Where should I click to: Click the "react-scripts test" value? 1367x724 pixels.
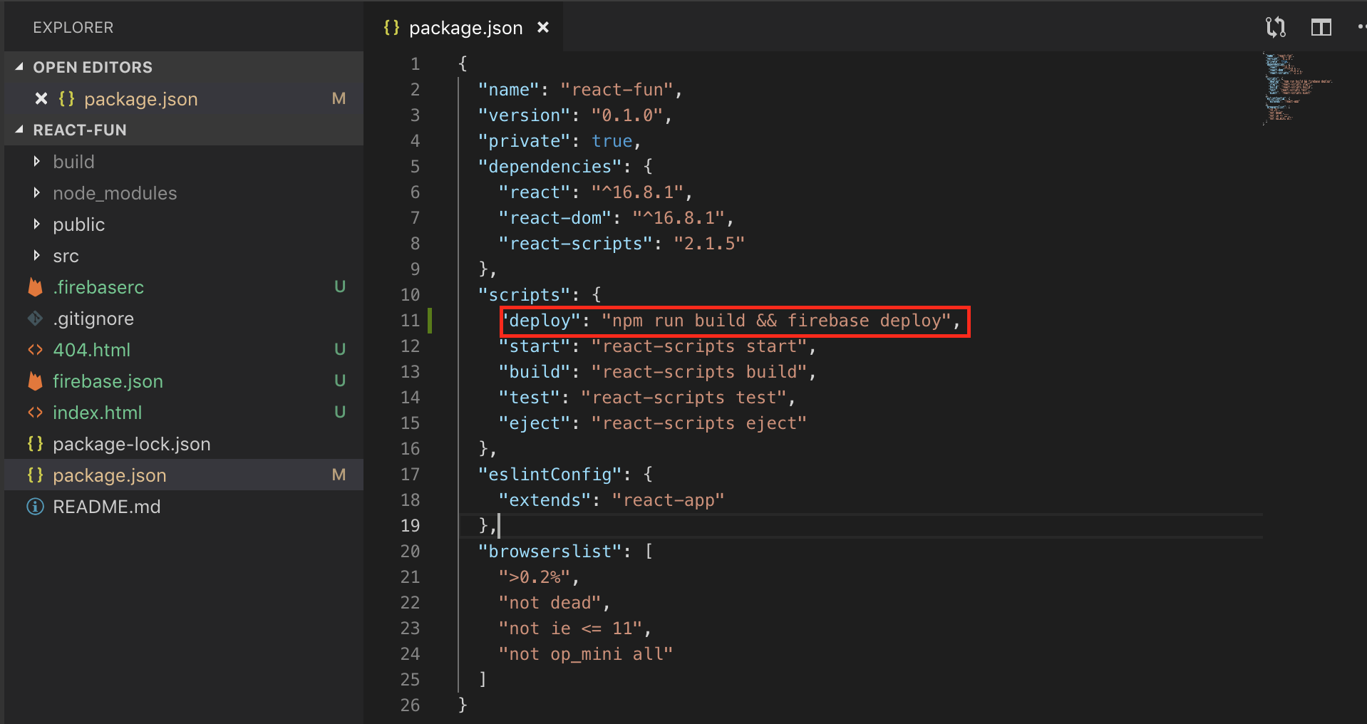tap(683, 398)
